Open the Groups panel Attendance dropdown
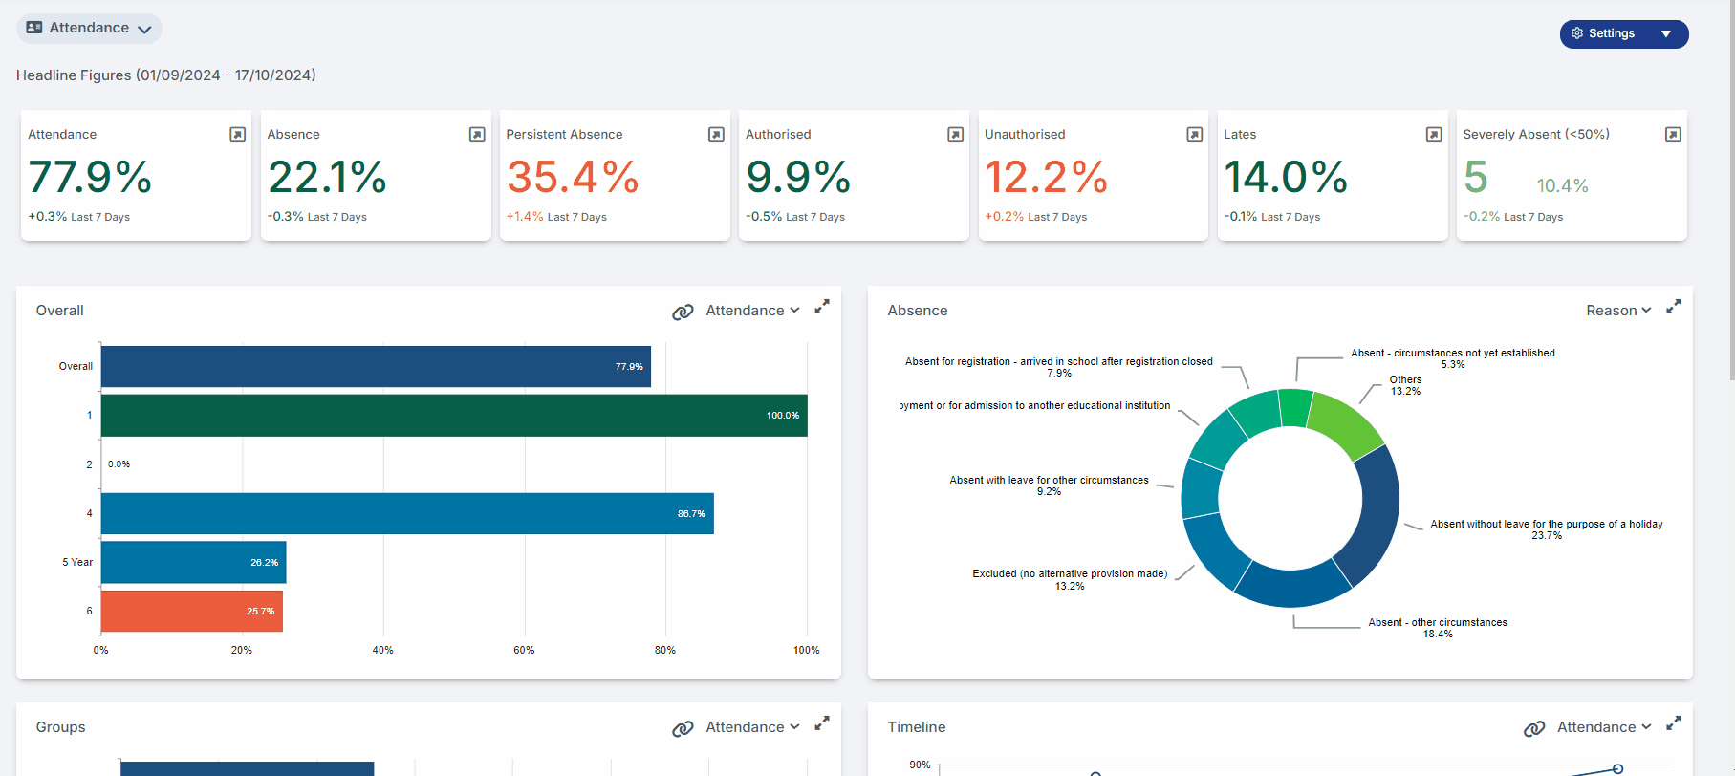 coord(752,727)
